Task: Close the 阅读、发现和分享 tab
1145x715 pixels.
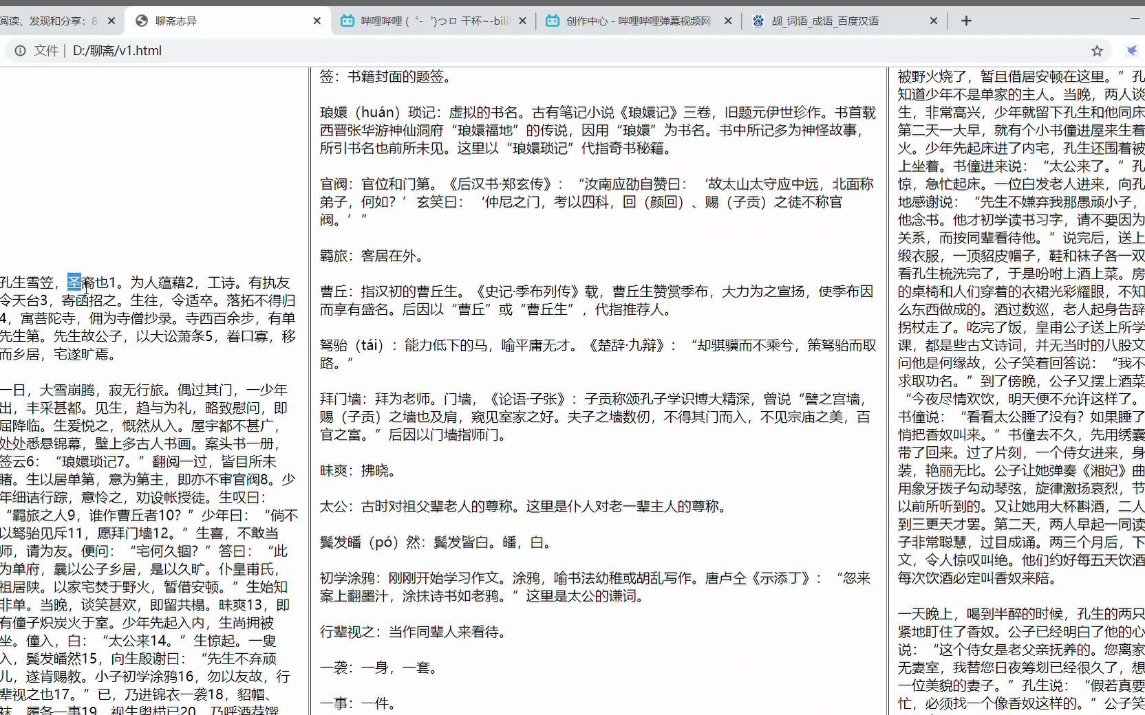Action: pos(112,21)
